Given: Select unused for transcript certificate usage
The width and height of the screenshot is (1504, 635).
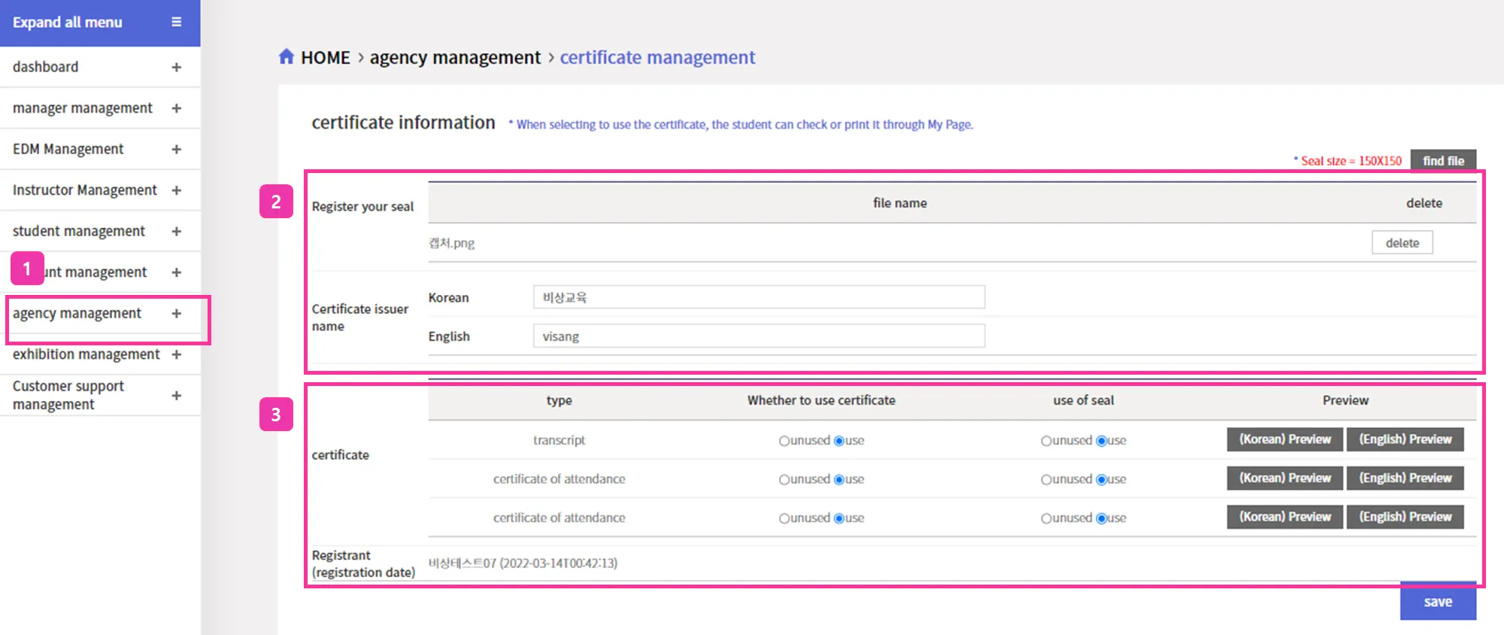Looking at the screenshot, I should (784, 441).
